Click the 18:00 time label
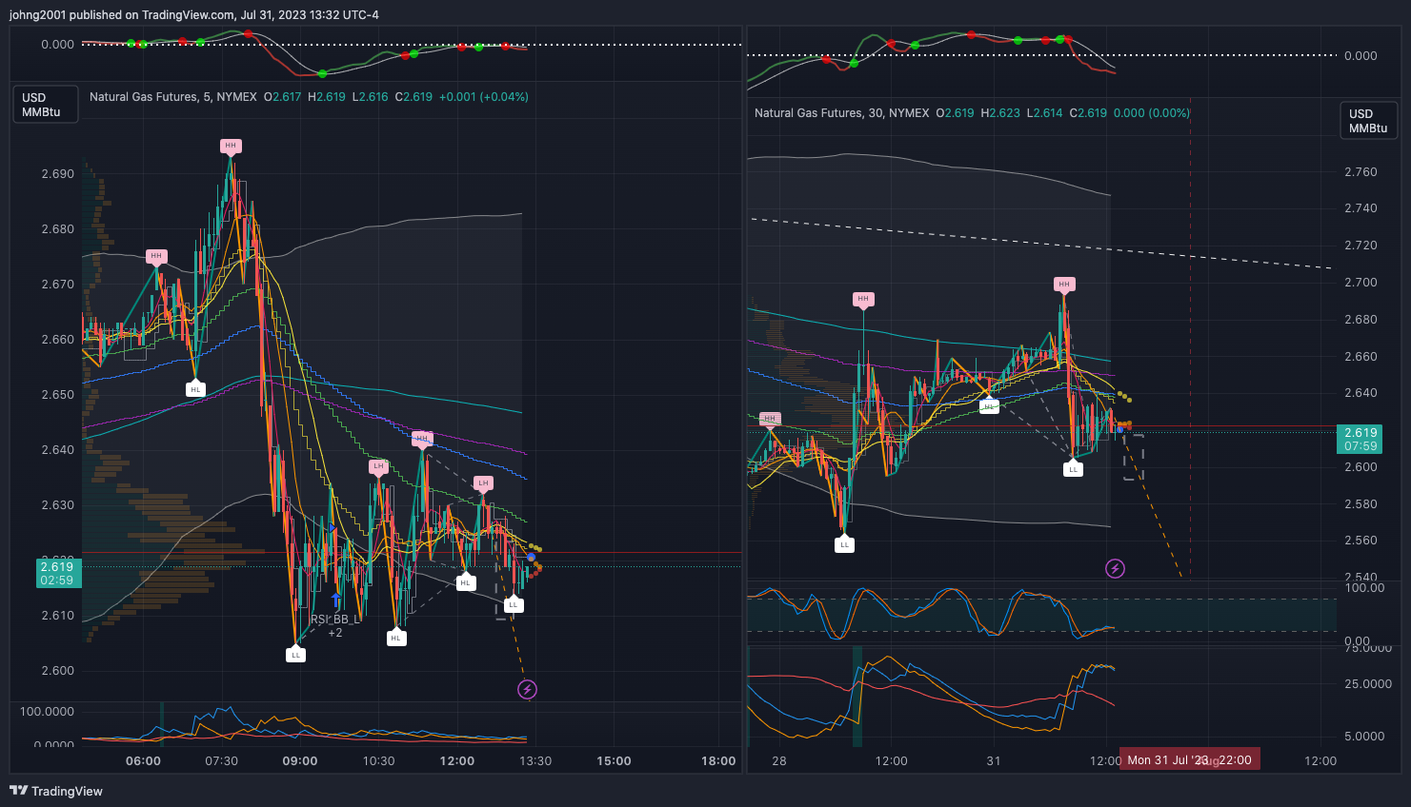Viewport: 1411px width, 807px height. click(x=718, y=760)
